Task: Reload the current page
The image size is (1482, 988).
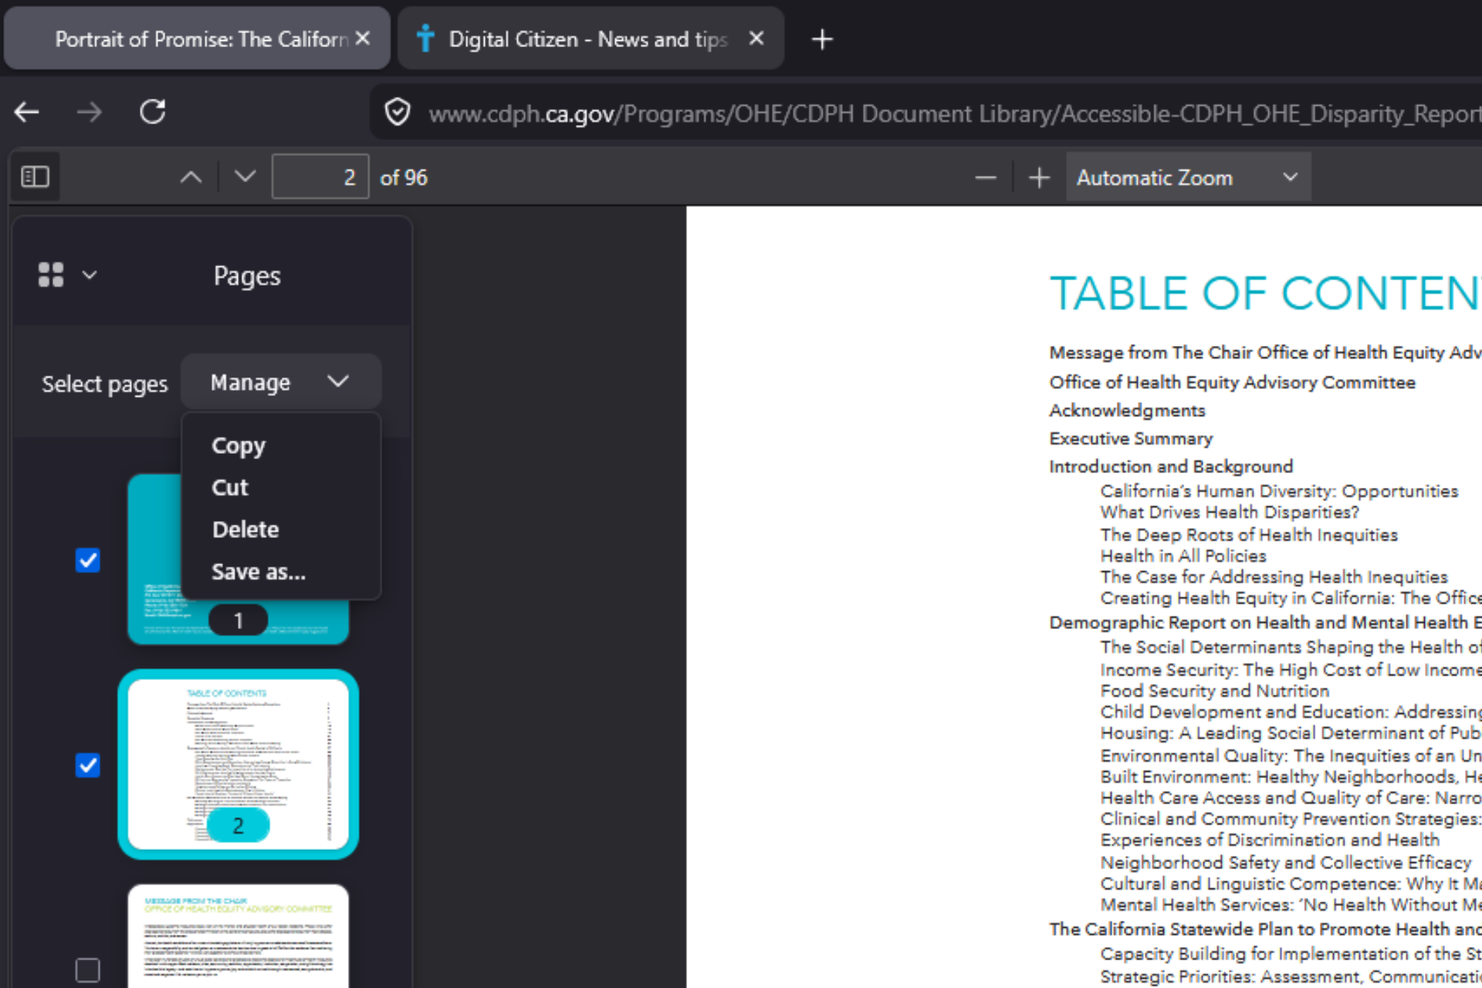Action: coord(152,113)
